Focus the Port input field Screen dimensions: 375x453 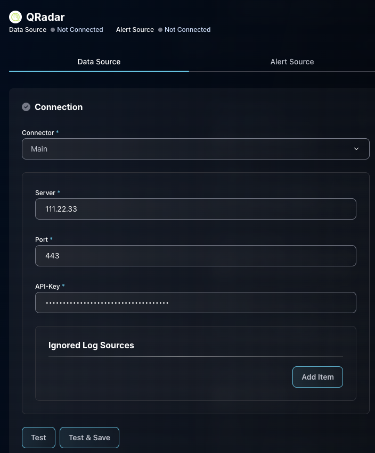[195, 256]
